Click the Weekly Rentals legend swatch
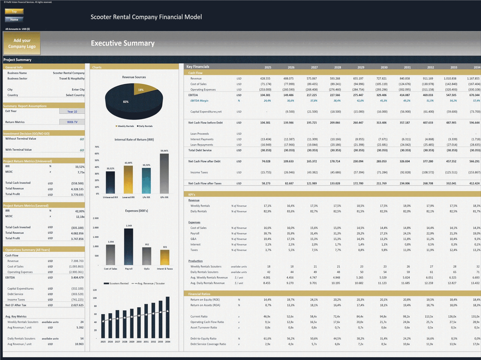Viewport: 481px width, 360px height. (x=116, y=126)
